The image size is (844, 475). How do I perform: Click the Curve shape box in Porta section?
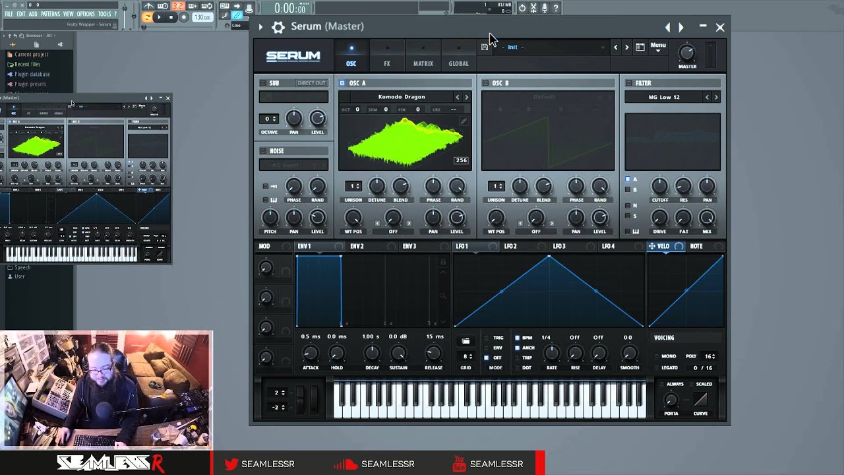point(700,400)
